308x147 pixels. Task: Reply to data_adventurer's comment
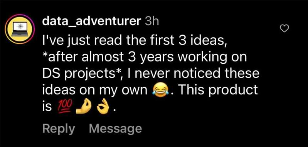pos(59,129)
